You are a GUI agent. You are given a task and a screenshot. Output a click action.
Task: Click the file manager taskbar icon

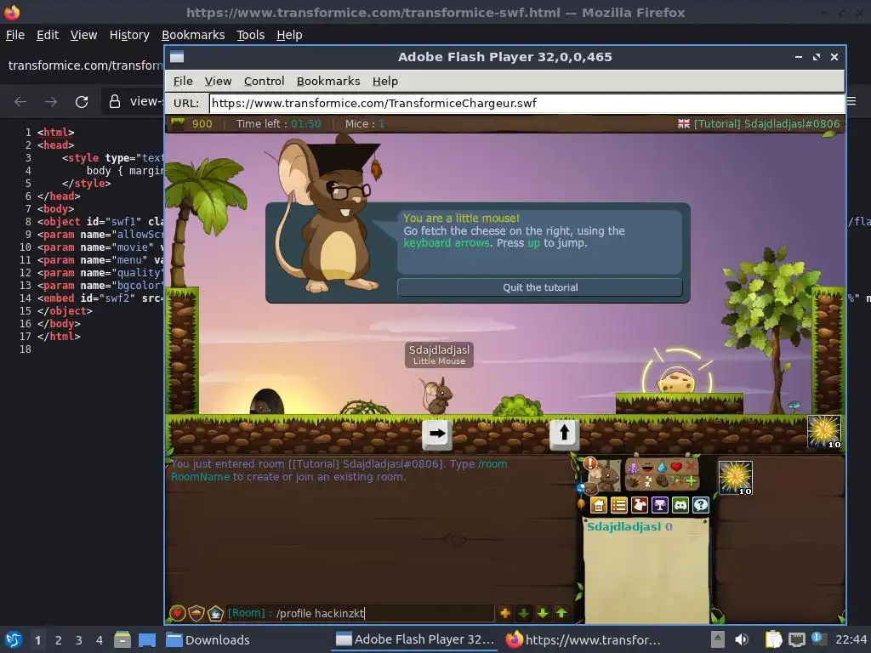point(122,639)
